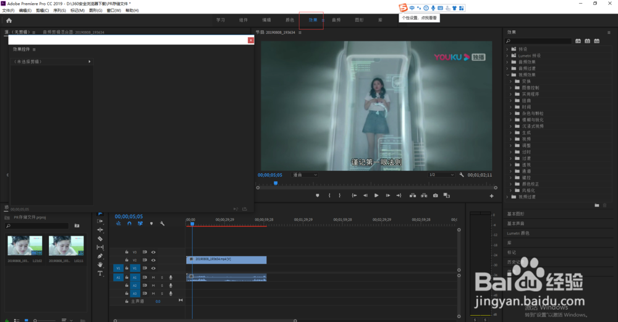618x322 pixels.
Task: Toggle V1 track output eye
Action: pyautogui.click(x=153, y=268)
